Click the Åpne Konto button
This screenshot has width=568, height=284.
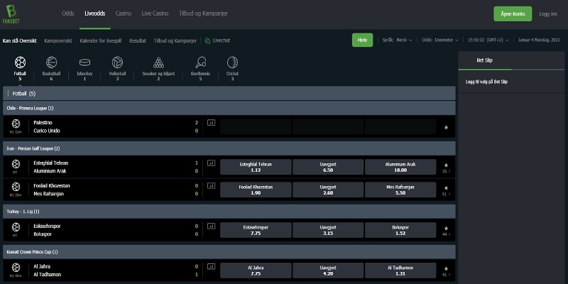click(513, 13)
